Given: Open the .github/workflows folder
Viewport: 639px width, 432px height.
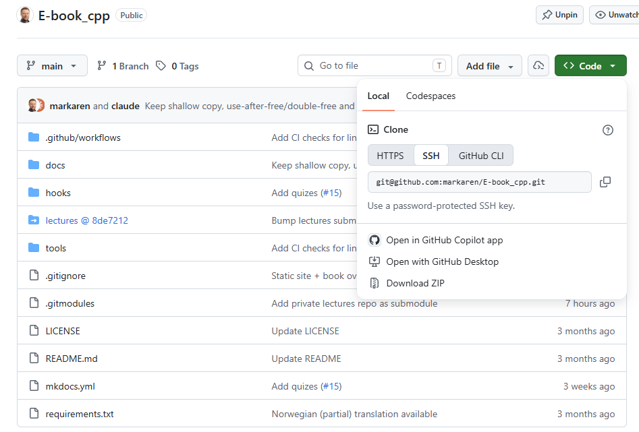Looking at the screenshot, I should point(83,138).
